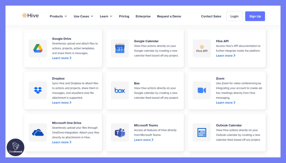The width and height of the screenshot is (286, 163).
Task: Open Contact Sales from the header
Action: tap(211, 16)
